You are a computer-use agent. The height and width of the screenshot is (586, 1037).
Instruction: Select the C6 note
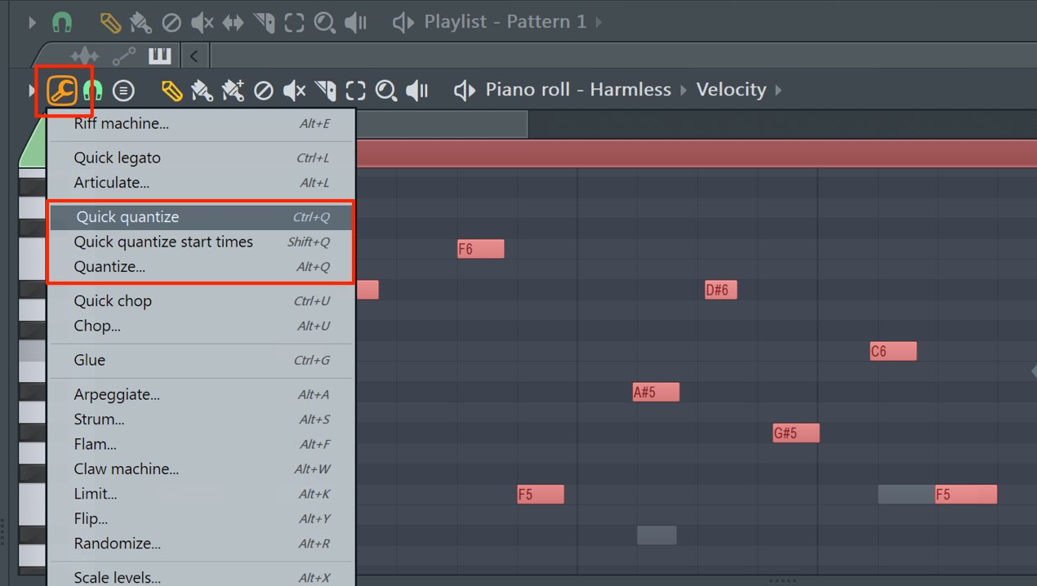[893, 351]
